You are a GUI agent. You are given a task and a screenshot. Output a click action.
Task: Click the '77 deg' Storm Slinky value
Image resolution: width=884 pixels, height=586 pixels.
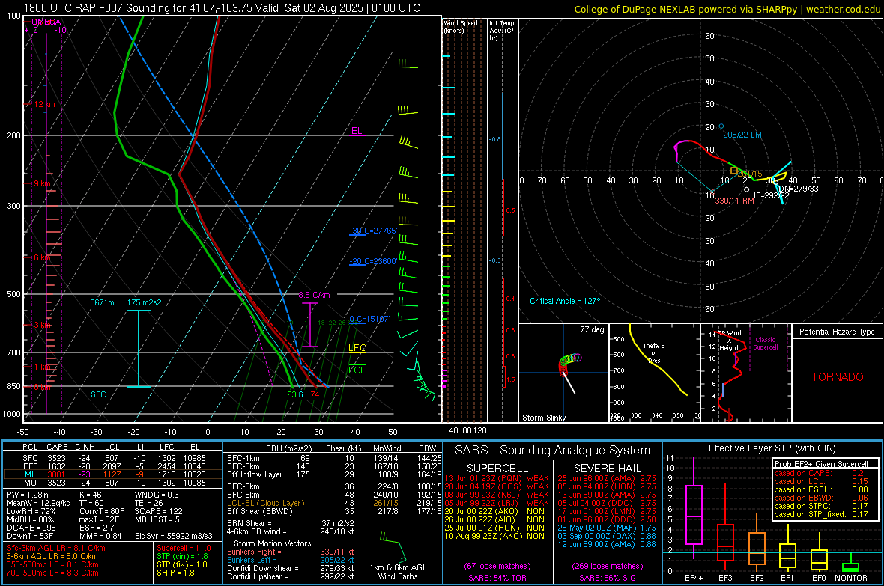pos(592,329)
